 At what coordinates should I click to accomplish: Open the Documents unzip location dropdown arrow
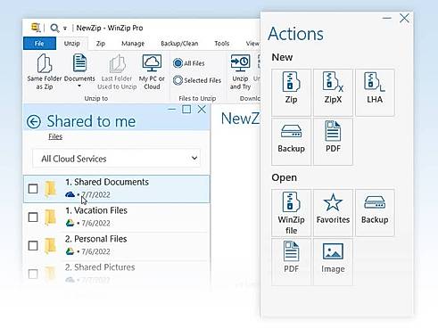(79, 86)
